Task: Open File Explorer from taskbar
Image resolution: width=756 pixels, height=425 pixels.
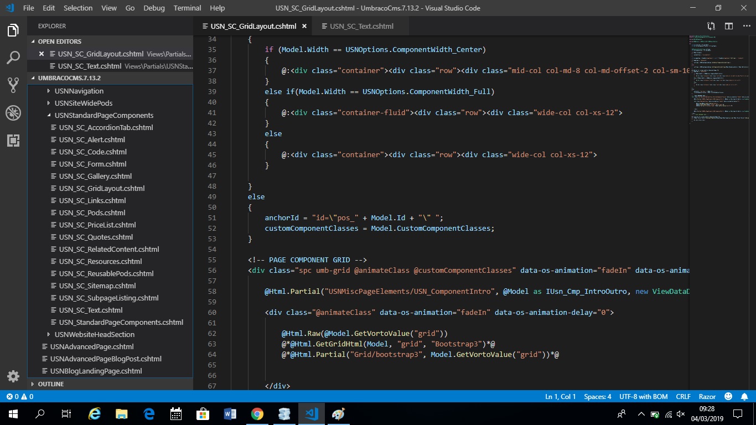Action: pyautogui.click(x=122, y=414)
